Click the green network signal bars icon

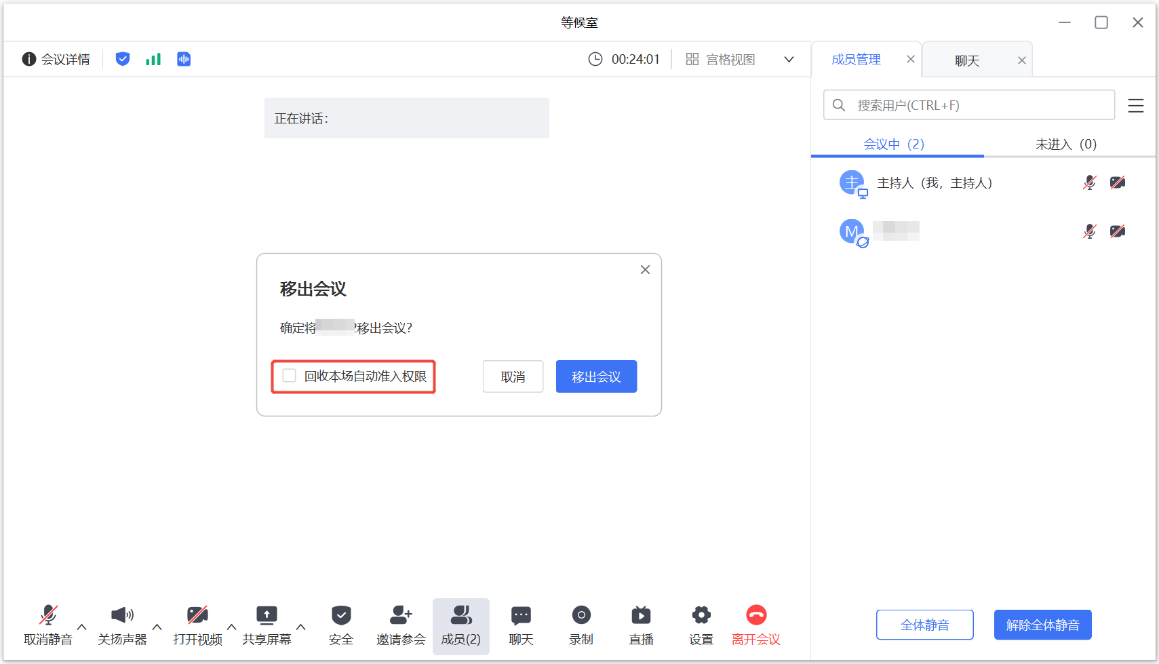(153, 59)
